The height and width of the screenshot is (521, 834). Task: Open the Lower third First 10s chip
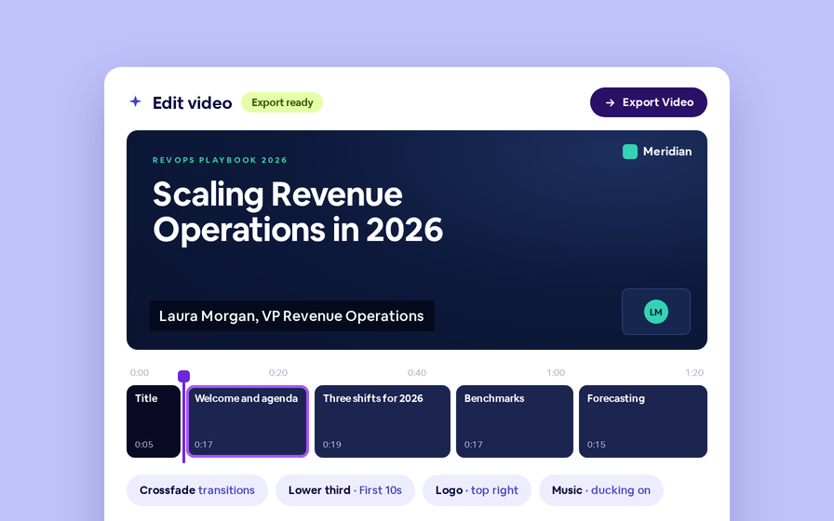[344, 490]
